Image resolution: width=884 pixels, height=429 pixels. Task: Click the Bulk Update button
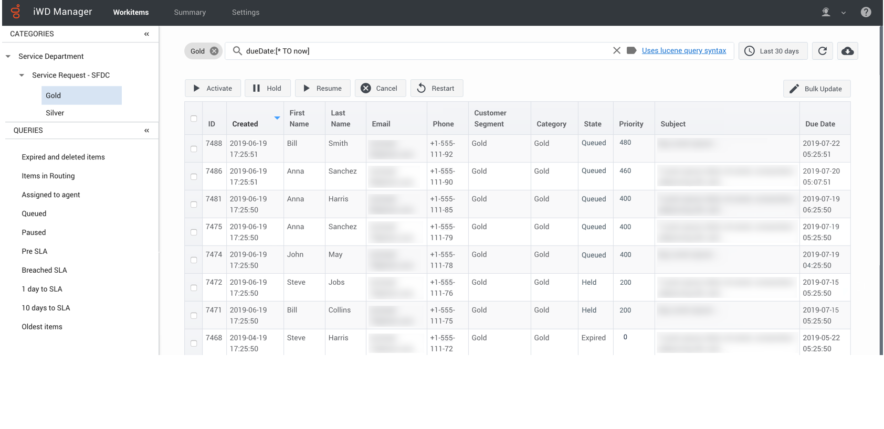coord(816,89)
